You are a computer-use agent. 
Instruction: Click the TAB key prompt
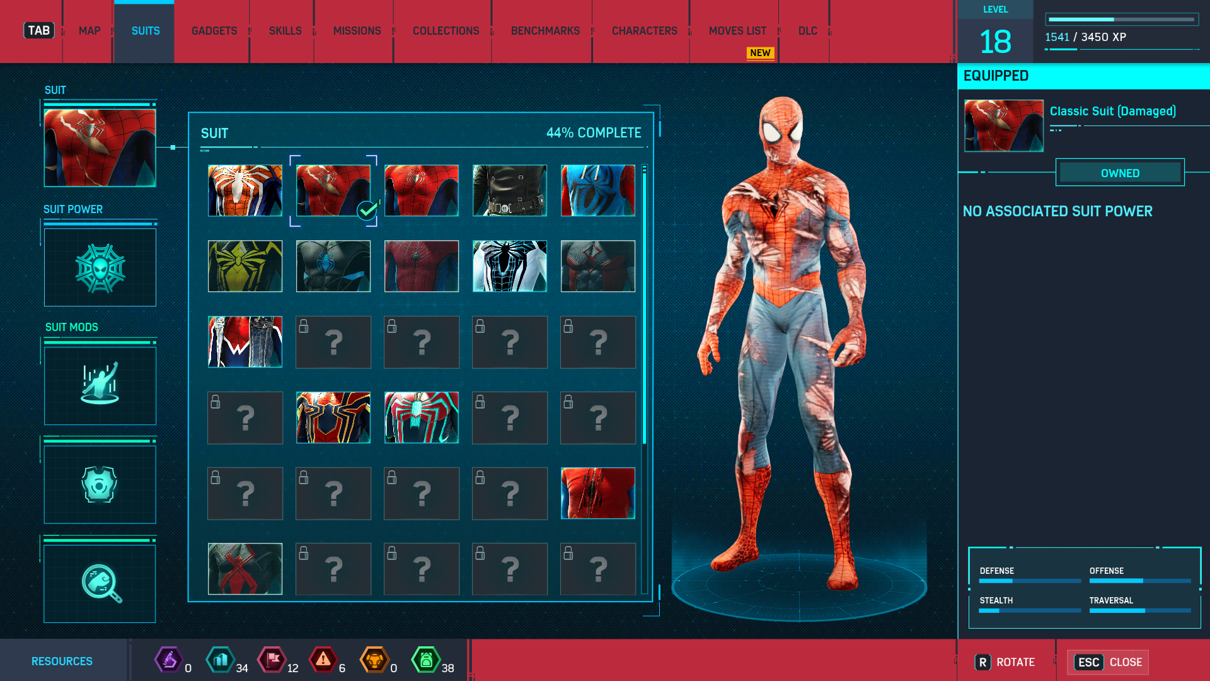point(39,30)
